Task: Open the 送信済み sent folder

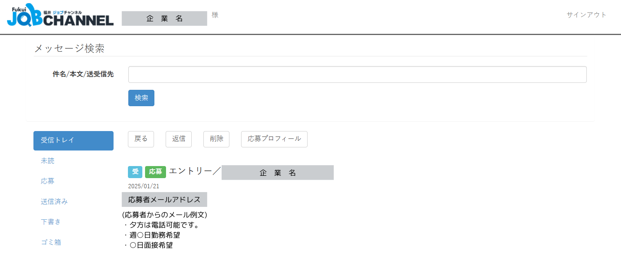Action: [54, 201]
